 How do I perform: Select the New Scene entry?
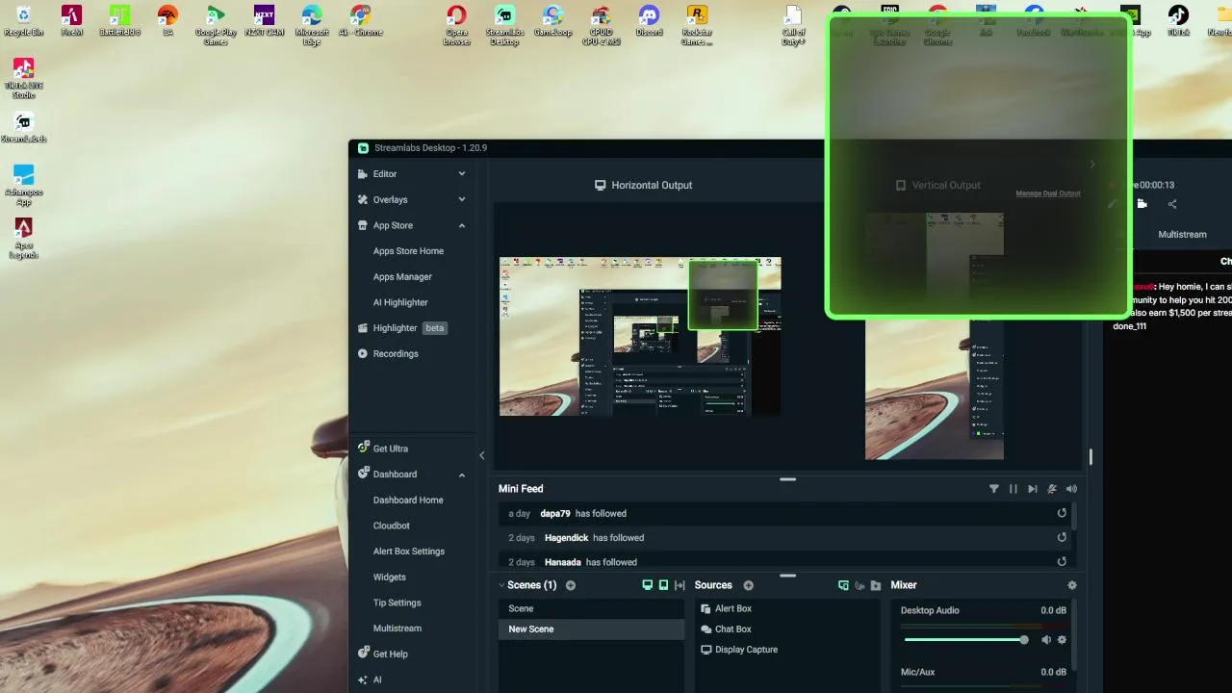[x=591, y=629]
